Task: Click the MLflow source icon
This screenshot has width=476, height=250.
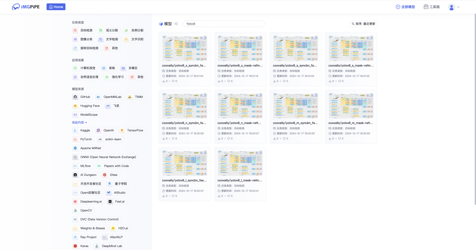Action: [75, 166]
